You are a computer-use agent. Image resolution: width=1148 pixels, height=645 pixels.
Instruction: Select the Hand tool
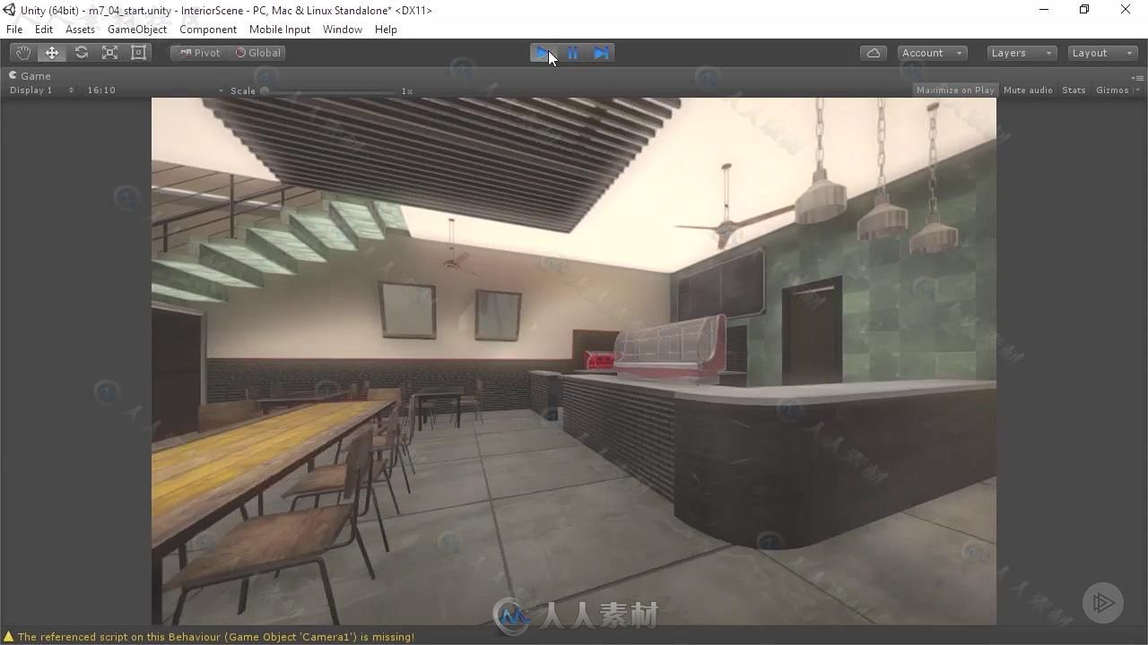pos(22,53)
